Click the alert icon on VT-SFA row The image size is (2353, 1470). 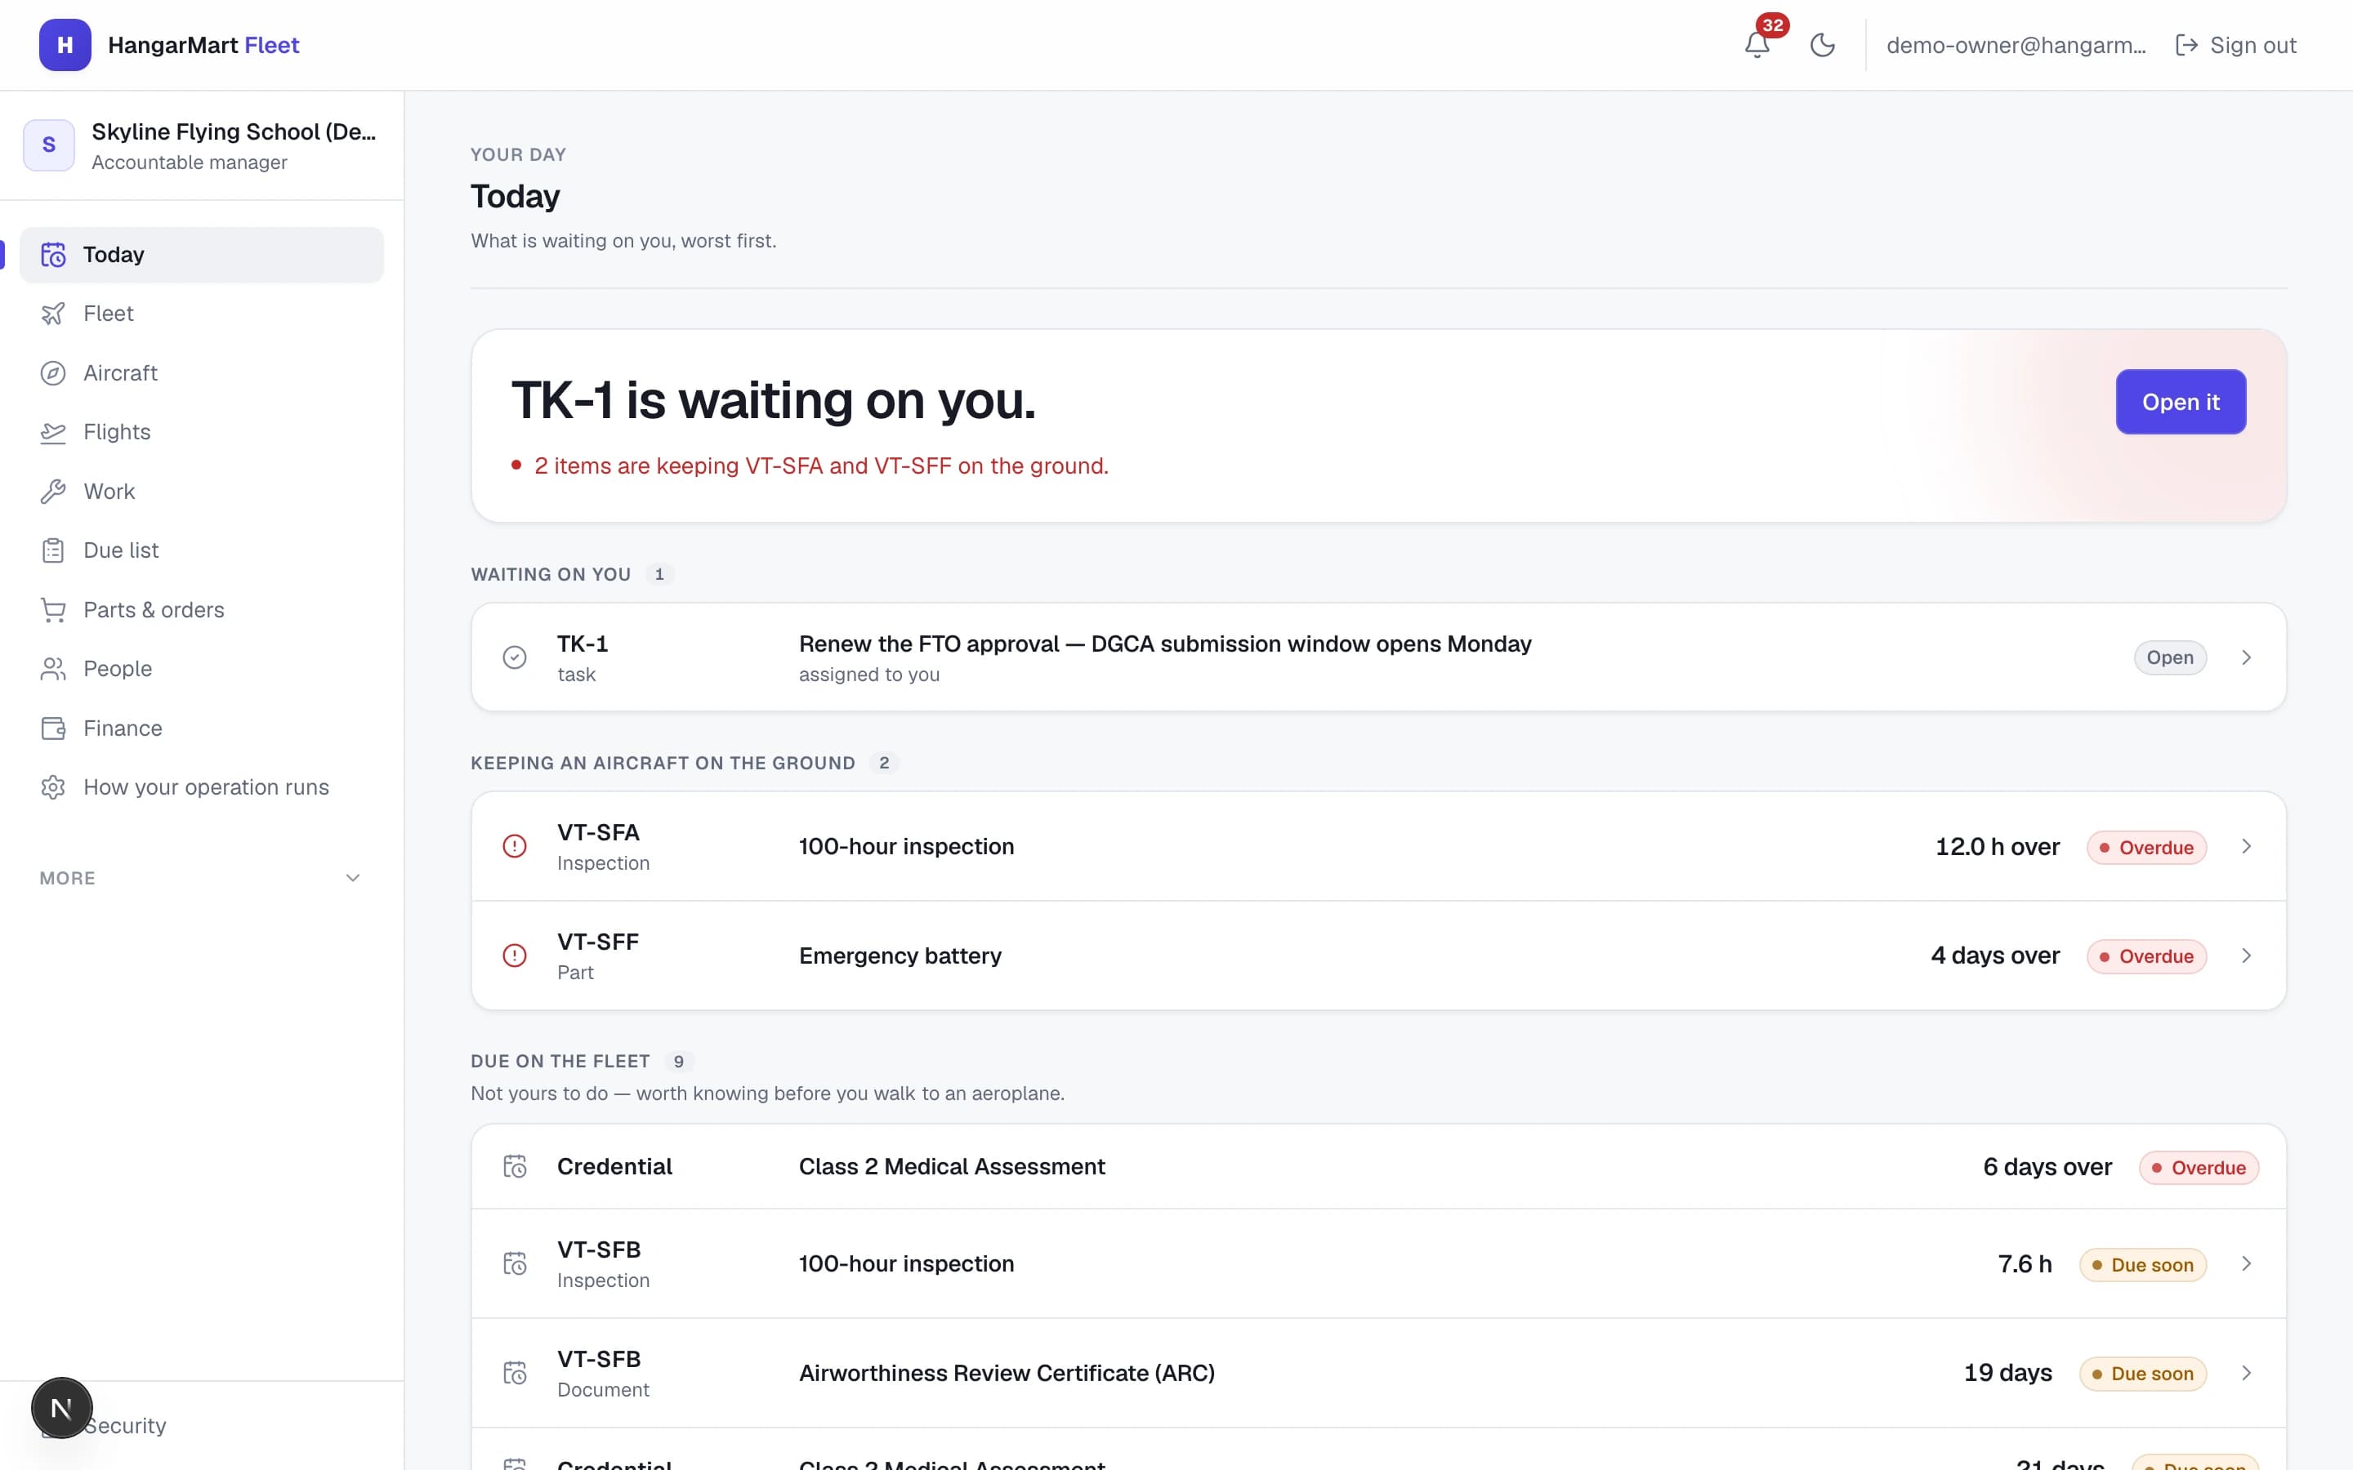515,846
